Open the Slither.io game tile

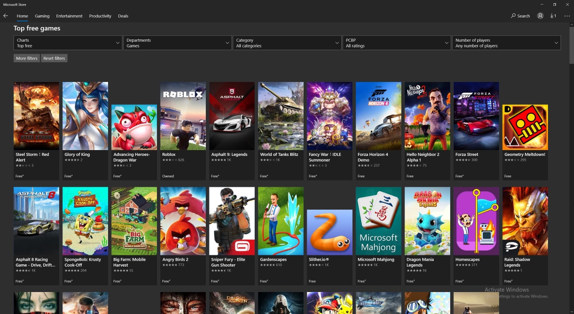330,247
